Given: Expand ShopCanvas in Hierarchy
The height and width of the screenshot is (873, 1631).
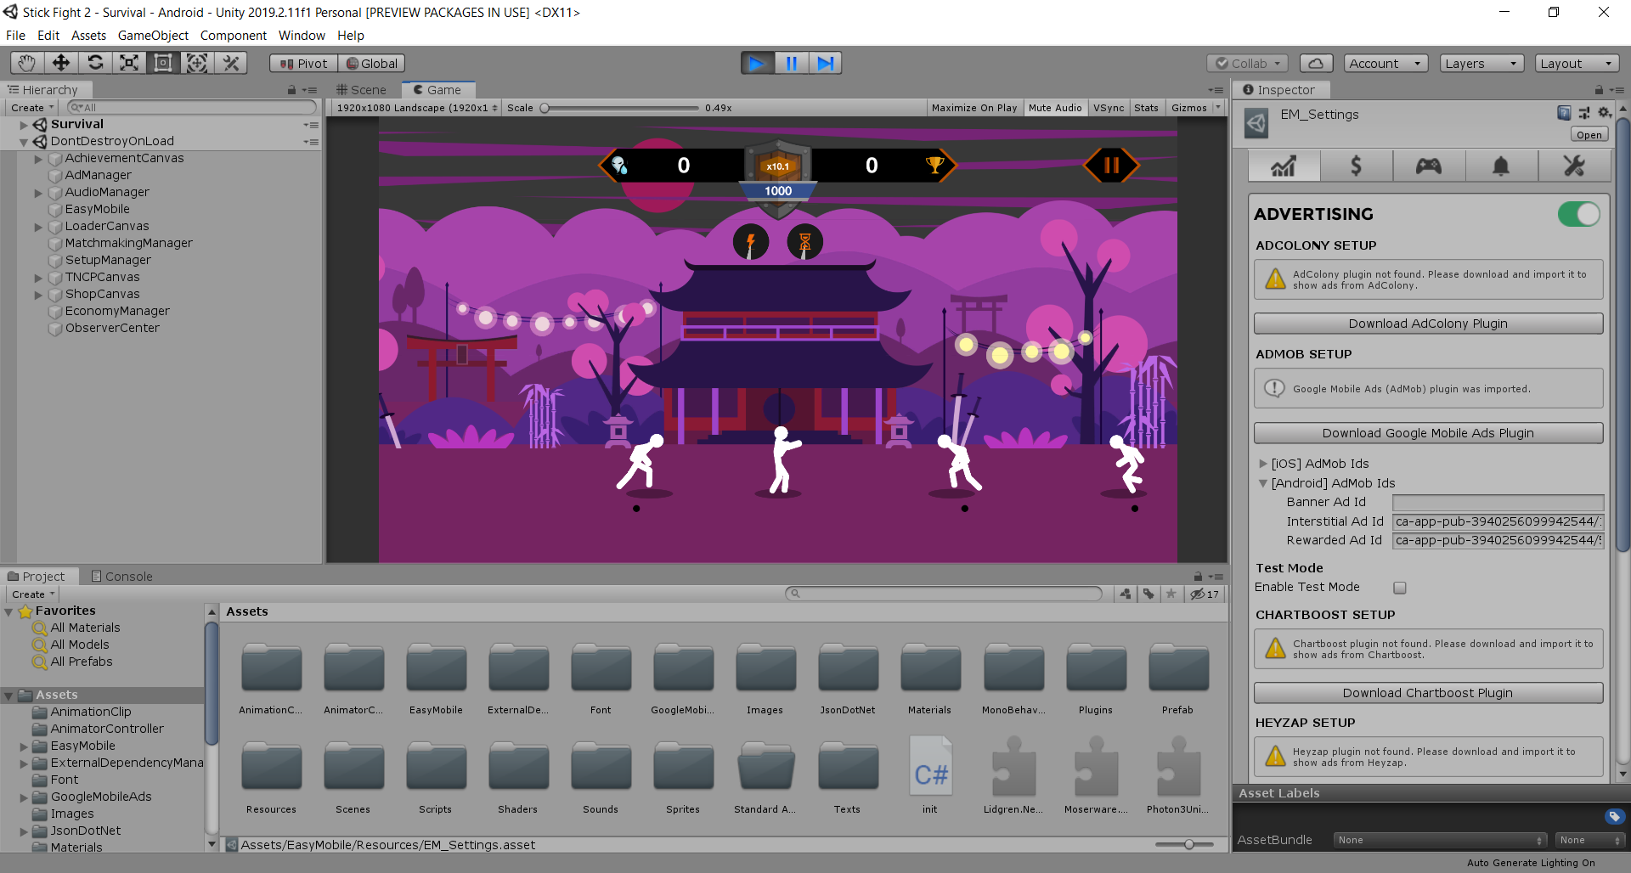Looking at the screenshot, I should 38,295.
